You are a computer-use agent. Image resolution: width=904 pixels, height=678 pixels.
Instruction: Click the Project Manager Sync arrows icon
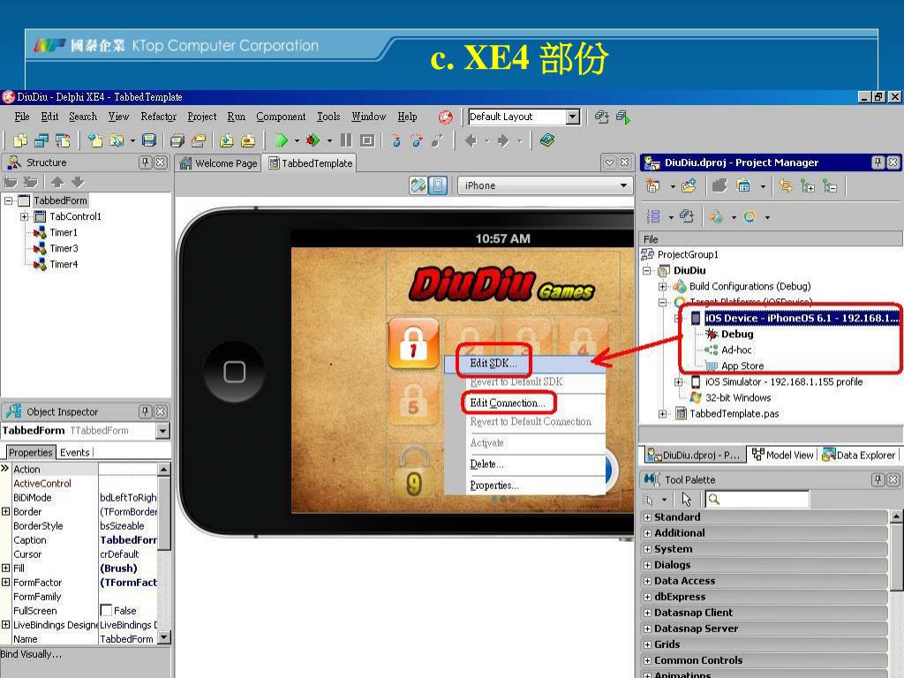[785, 185]
